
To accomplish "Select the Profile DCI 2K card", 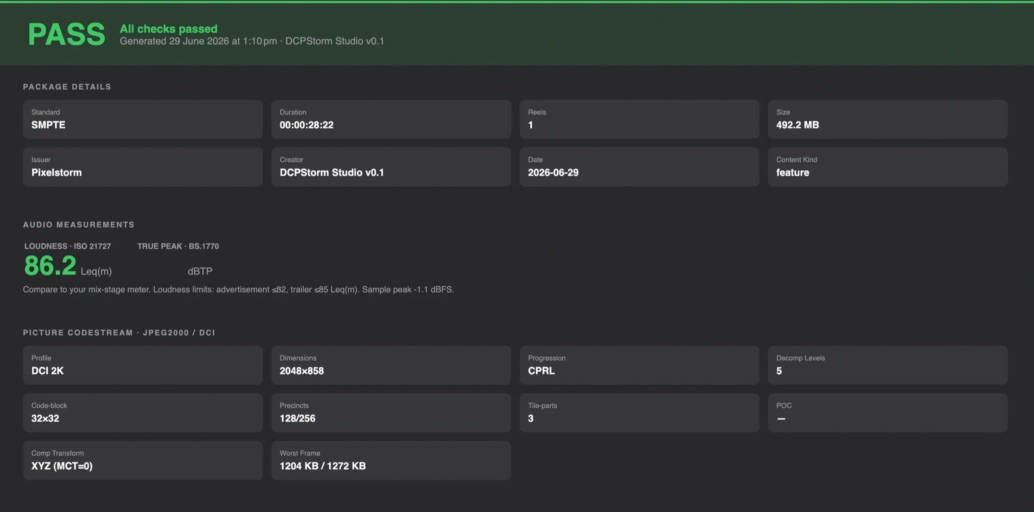I will coord(143,365).
